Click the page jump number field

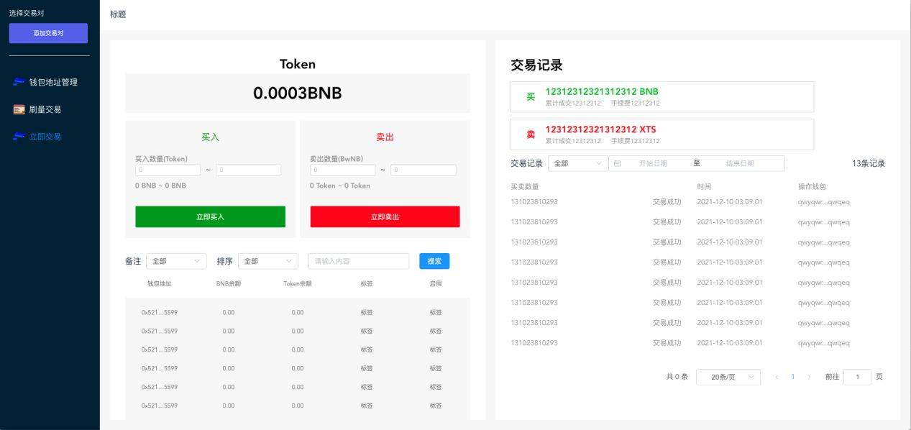coord(857,377)
